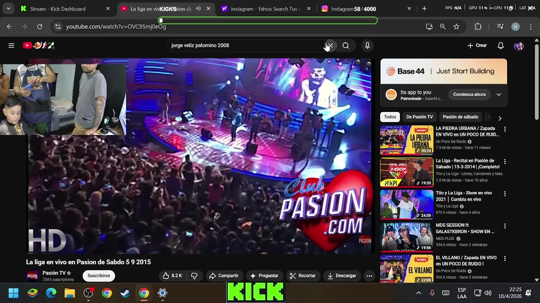Install app icon in the address bar
The width and height of the screenshot is (540, 303).
point(429,27)
